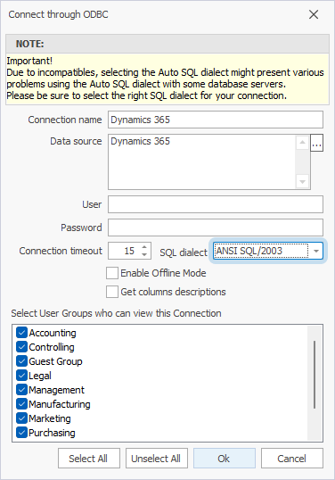Viewport: 335px width, 480px height.
Task: Uncheck the Management user group
Action: pyautogui.click(x=21, y=390)
